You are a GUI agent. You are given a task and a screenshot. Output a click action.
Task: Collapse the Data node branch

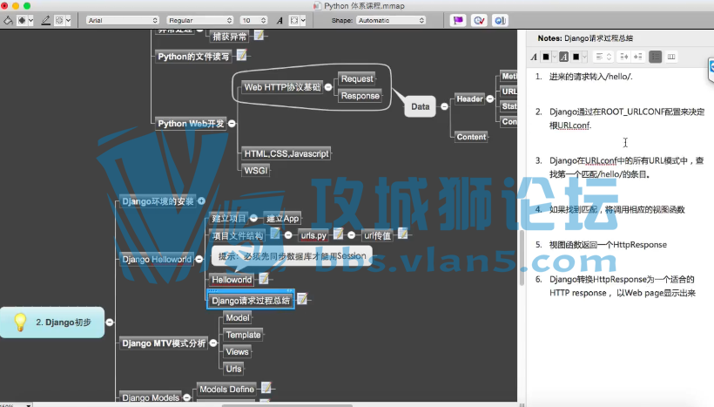tap(444, 106)
